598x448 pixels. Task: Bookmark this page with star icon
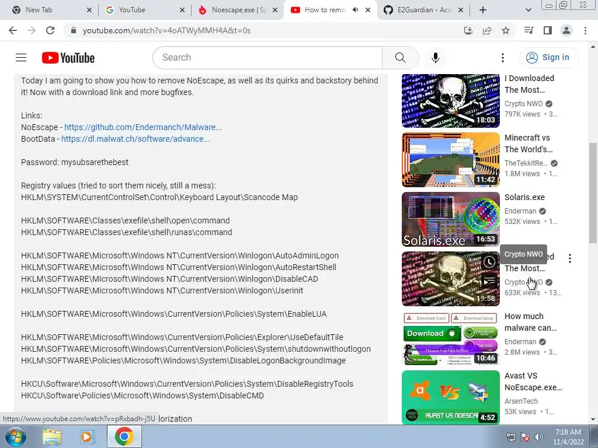point(506,30)
